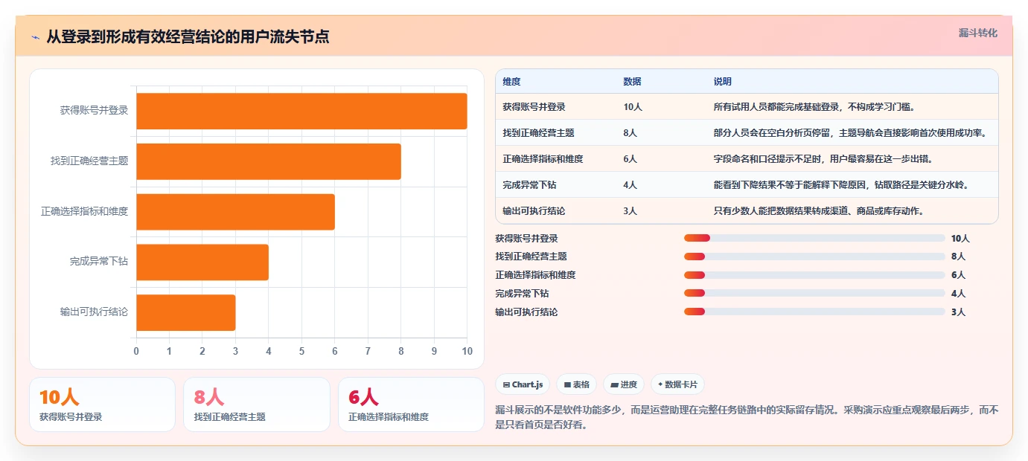Screen dimensions: 1028x461
Task: Click the 找到正确经营主题 progress bar showing 8人
Action: tap(814, 257)
